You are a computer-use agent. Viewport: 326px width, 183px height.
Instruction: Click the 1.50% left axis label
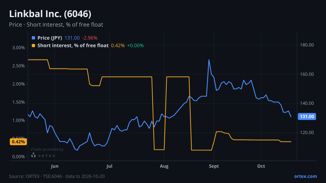pyautogui.click(x=19, y=102)
